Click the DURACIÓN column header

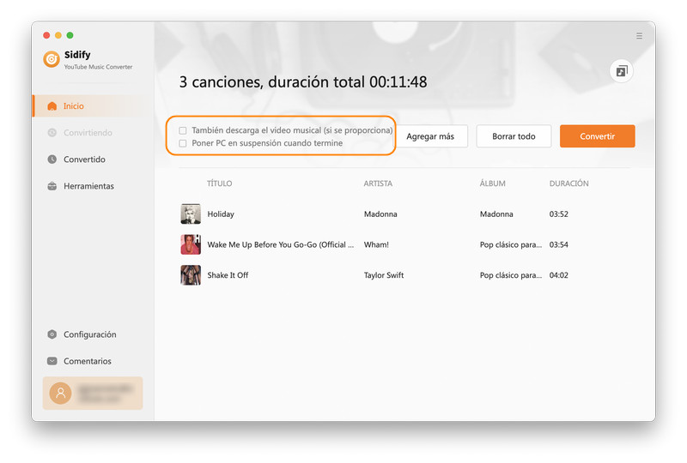tap(569, 183)
